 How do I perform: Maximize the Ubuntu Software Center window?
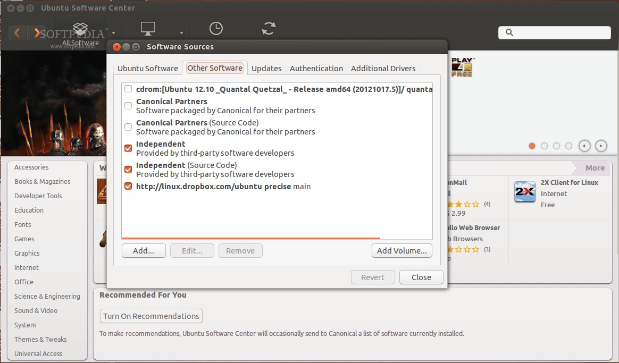(x=30, y=8)
